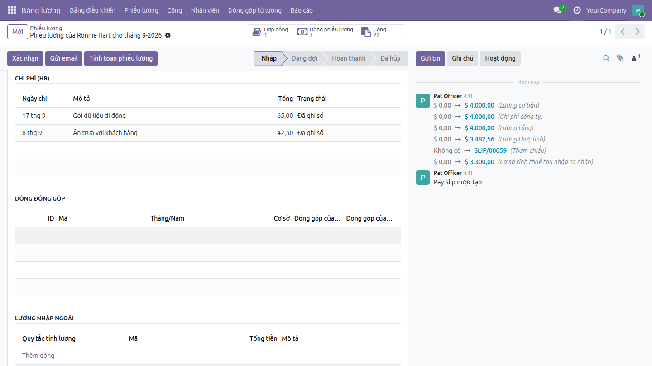
Task: Click Hoạt động chatter button
Action: (x=500, y=58)
